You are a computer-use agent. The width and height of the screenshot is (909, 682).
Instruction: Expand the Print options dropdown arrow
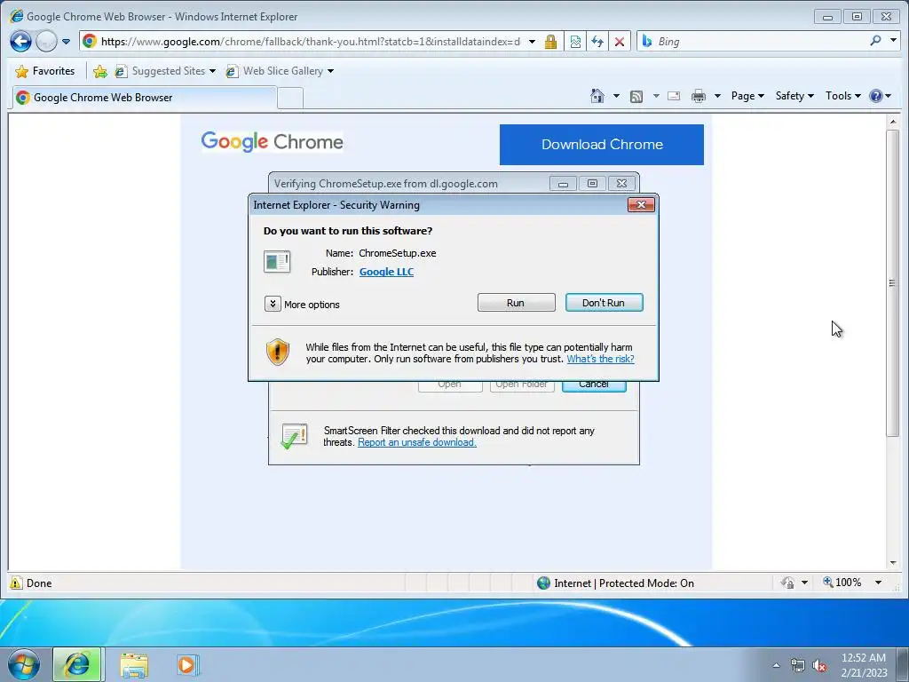717,96
